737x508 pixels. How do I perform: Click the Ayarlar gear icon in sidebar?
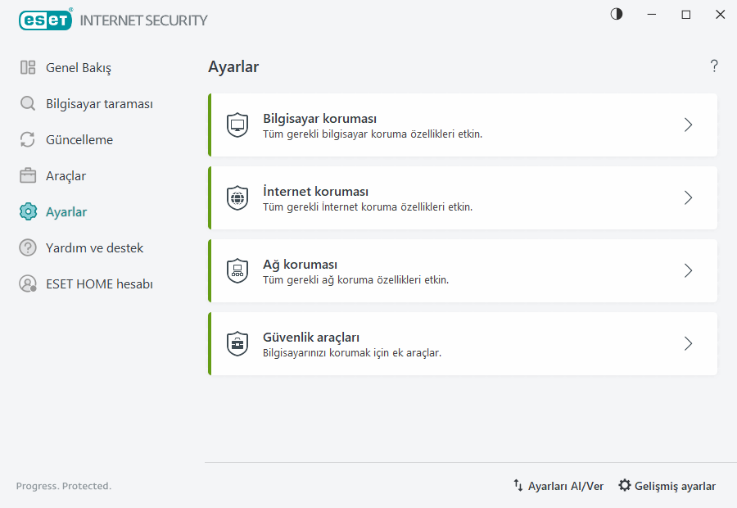pyautogui.click(x=26, y=211)
